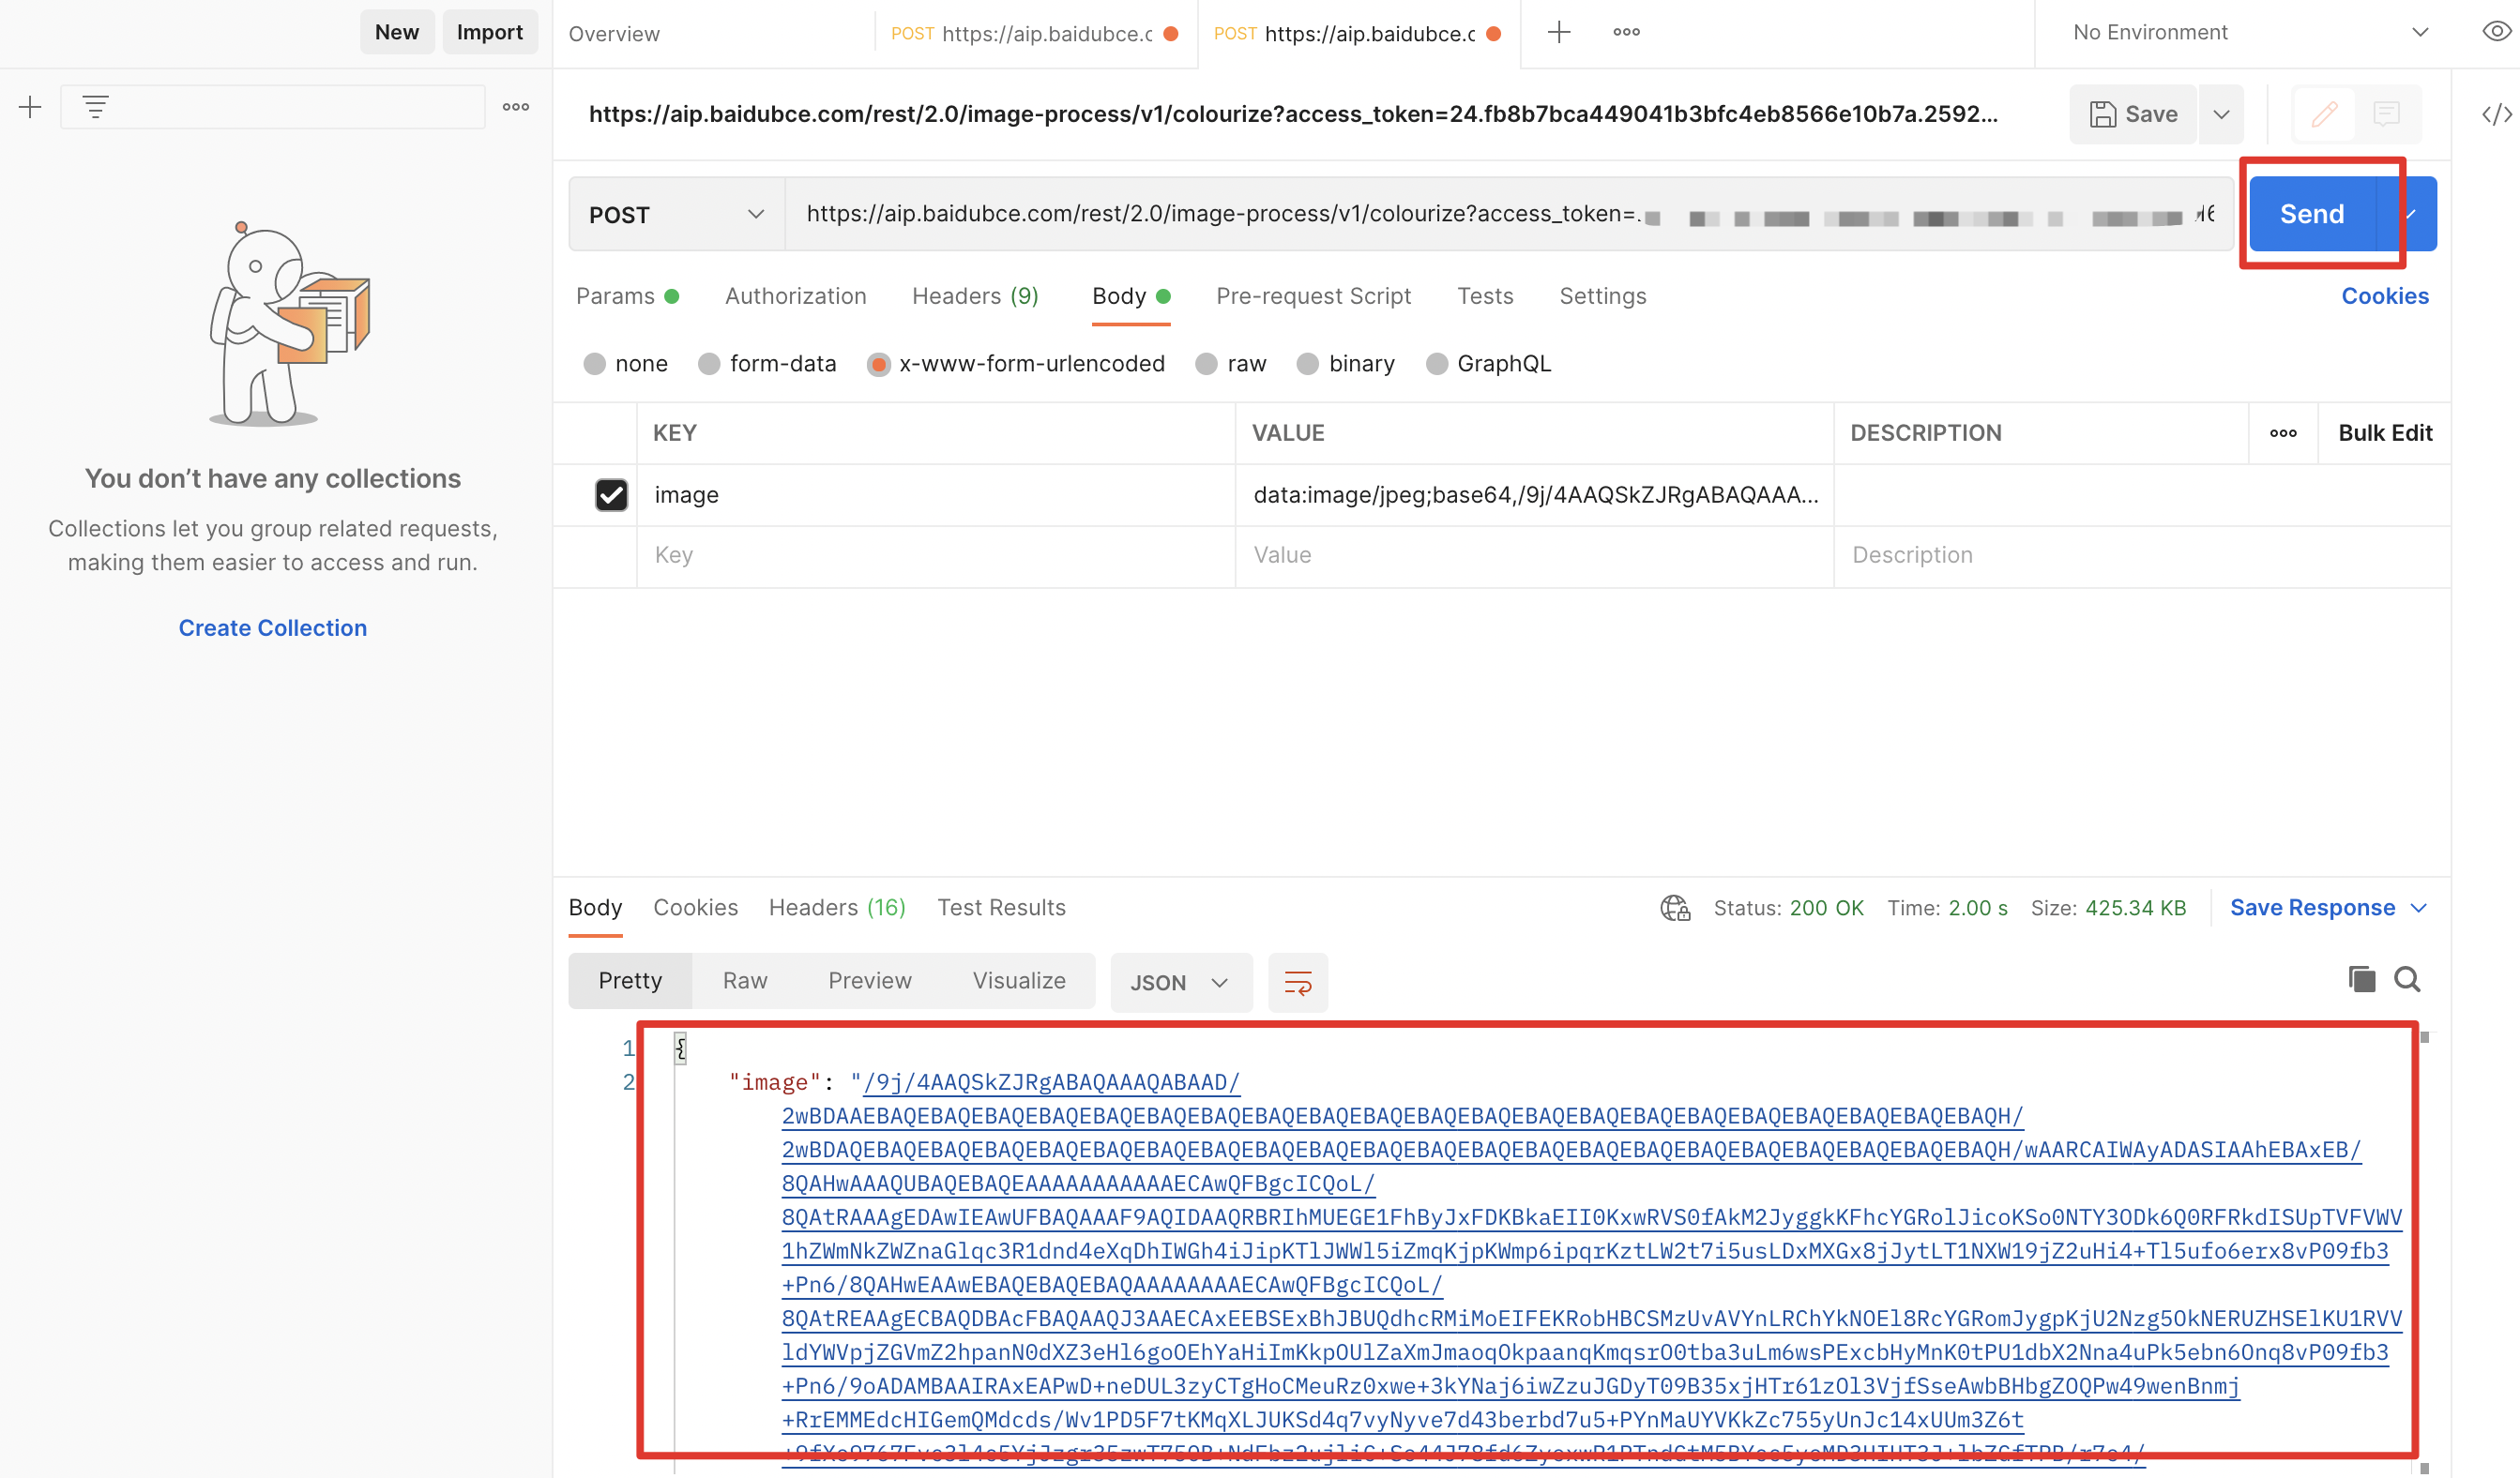Search the response with magnifier icon
This screenshot has height=1478, width=2520.
coord(2407,979)
